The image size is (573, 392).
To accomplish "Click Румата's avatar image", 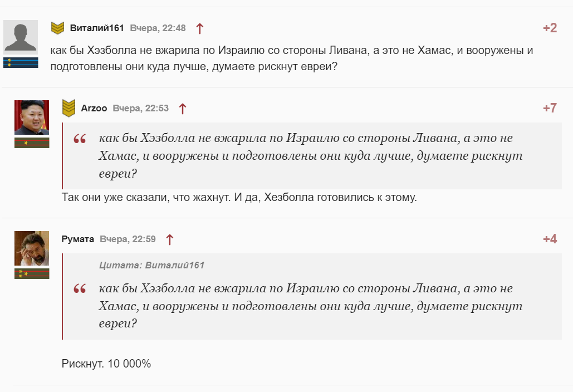I will pyautogui.click(x=32, y=248).
